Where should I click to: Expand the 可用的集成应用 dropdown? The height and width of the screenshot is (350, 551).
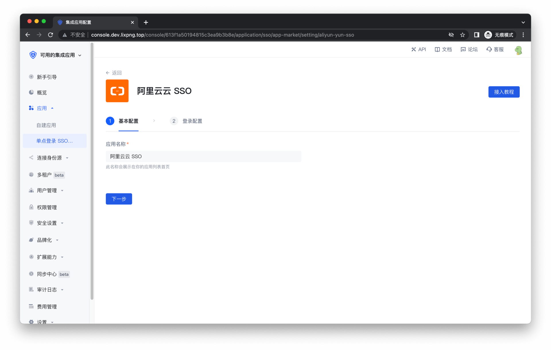(80, 55)
